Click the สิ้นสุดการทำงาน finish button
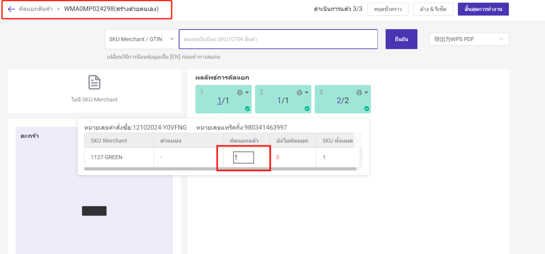This screenshot has width=545, height=254. pyautogui.click(x=483, y=9)
